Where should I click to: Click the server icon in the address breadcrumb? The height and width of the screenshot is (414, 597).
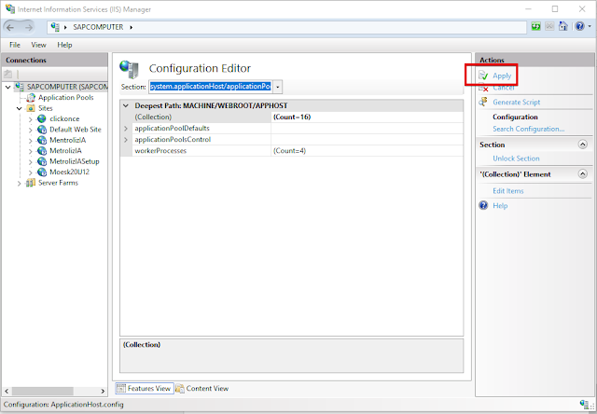55,27
